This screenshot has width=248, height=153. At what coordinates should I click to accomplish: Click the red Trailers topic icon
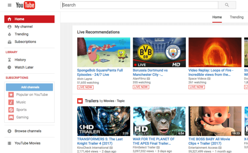80,101
